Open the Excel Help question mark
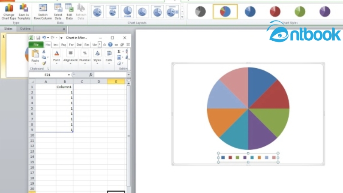343x193 pixels. (x=110, y=45)
